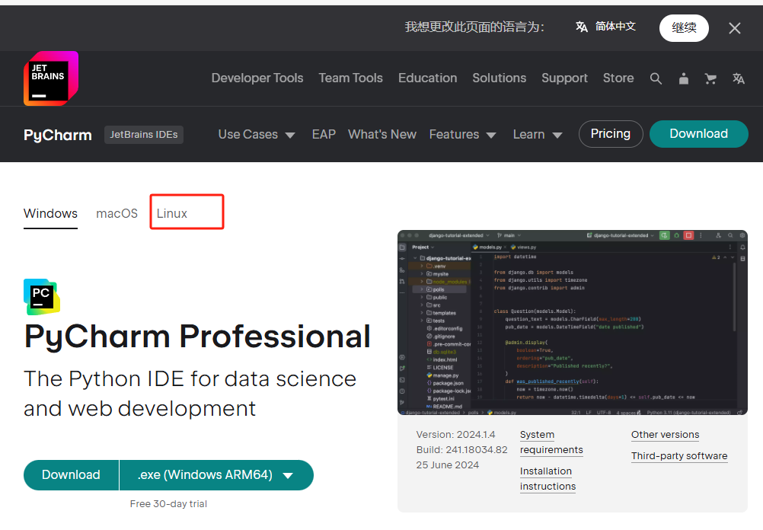The height and width of the screenshot is (530, 763).
Task: Select the Windows tab
Action: [x=50, y=214]
